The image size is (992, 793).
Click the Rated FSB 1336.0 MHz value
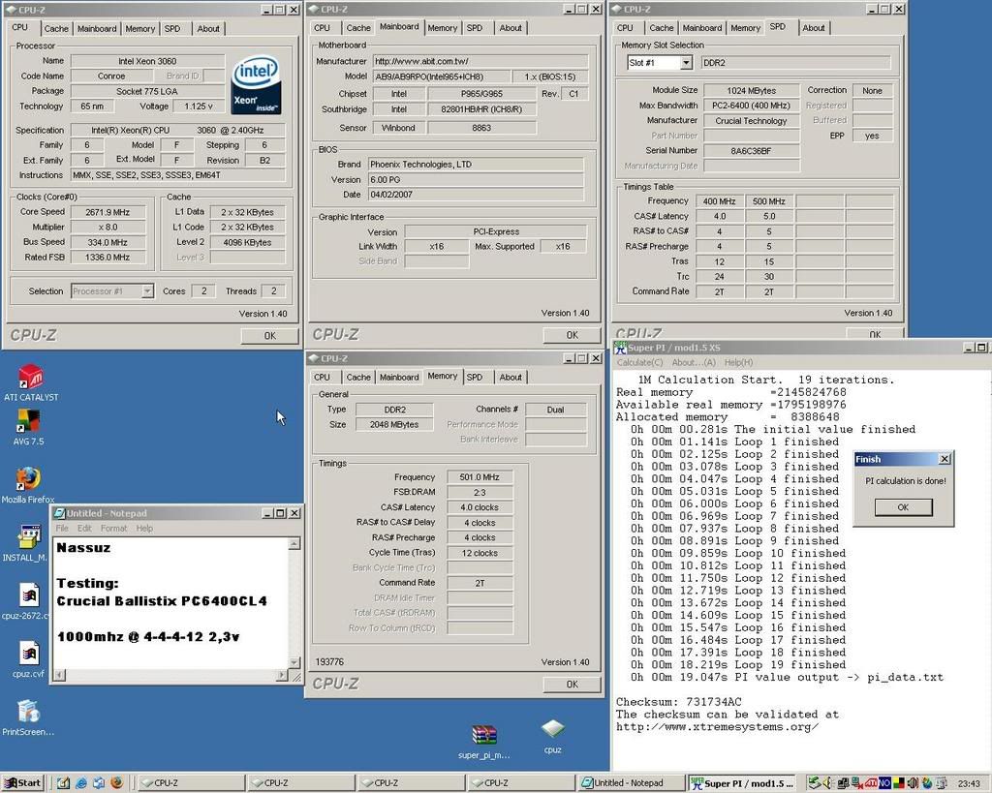coord(108,258)
